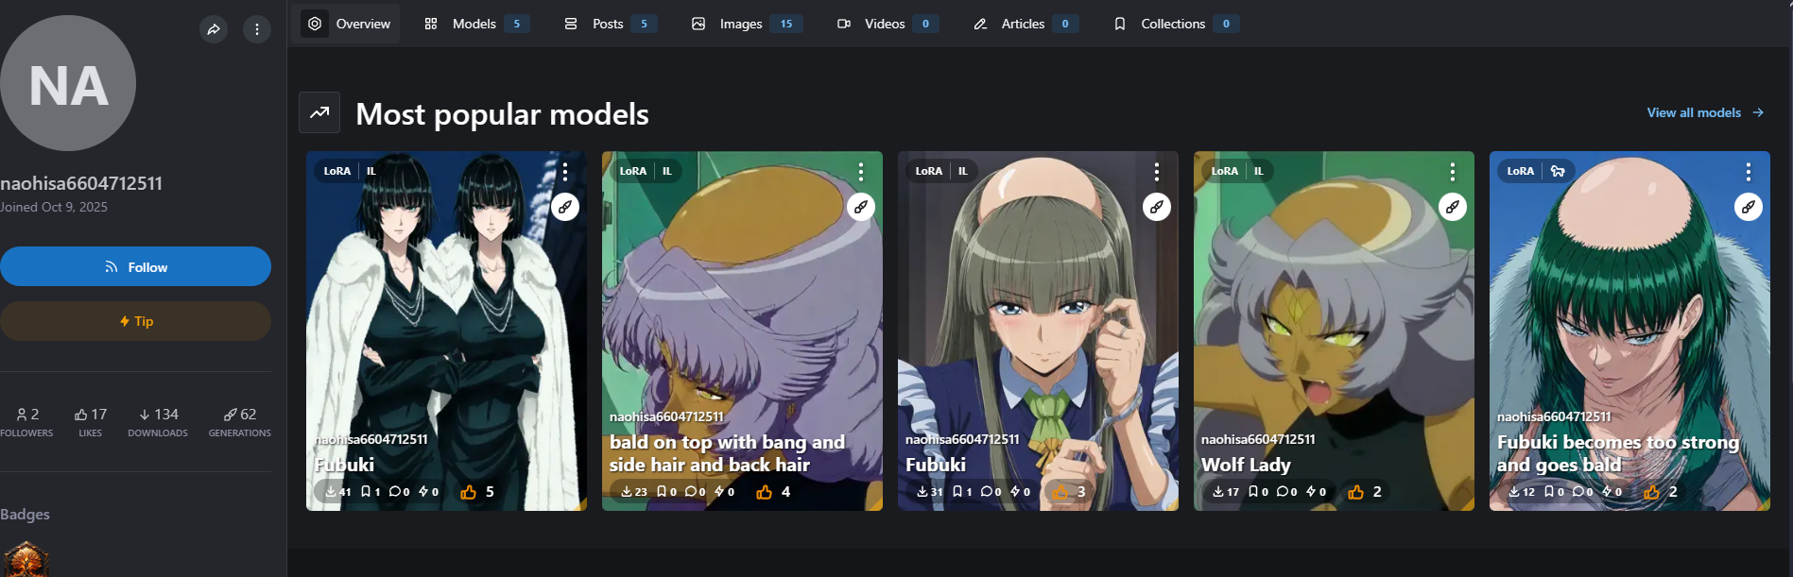Viewport: 1793px width, 577px height.
Task: Click the download count icon on Wolf Lady card
Action: tap(1218, 492)
